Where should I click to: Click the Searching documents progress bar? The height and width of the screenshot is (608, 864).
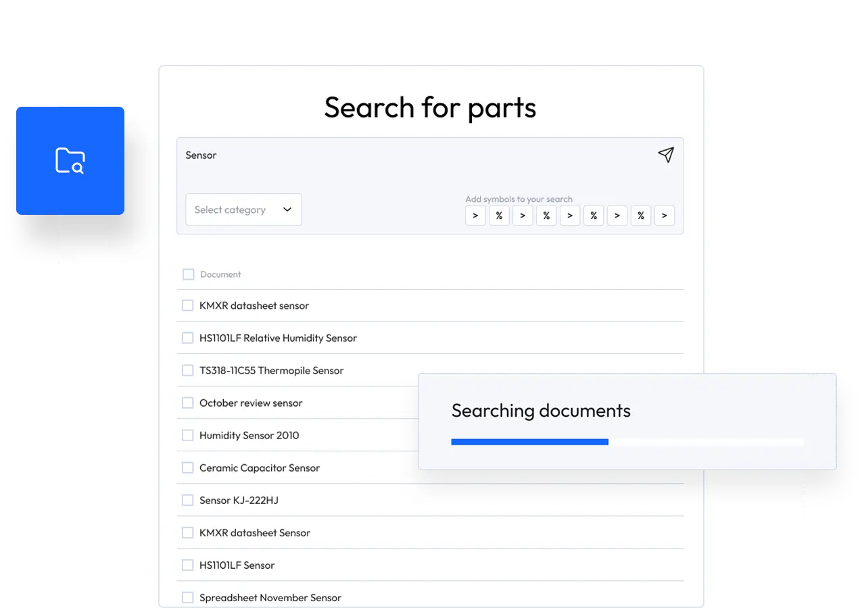click(627, 442)
